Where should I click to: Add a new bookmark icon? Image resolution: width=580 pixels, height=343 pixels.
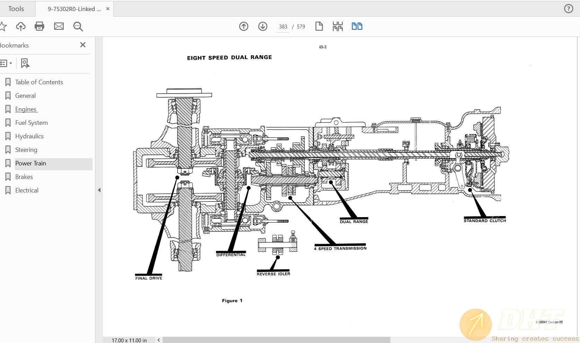tap(25, 63)
